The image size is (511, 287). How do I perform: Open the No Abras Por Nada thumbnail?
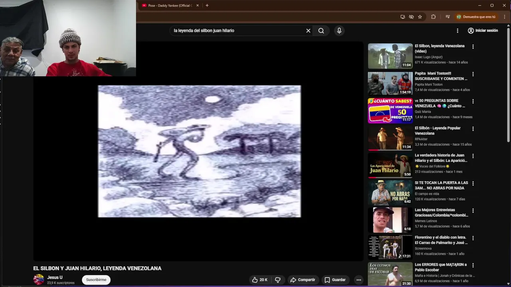pyautogui.click(x=390, y=193)
